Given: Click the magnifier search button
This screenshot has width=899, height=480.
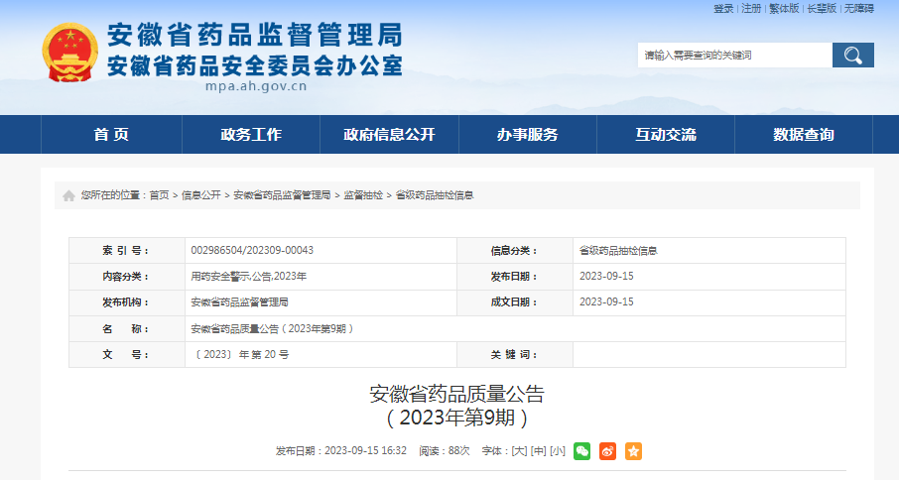Looking at the screenshot, I should [852, 56].
